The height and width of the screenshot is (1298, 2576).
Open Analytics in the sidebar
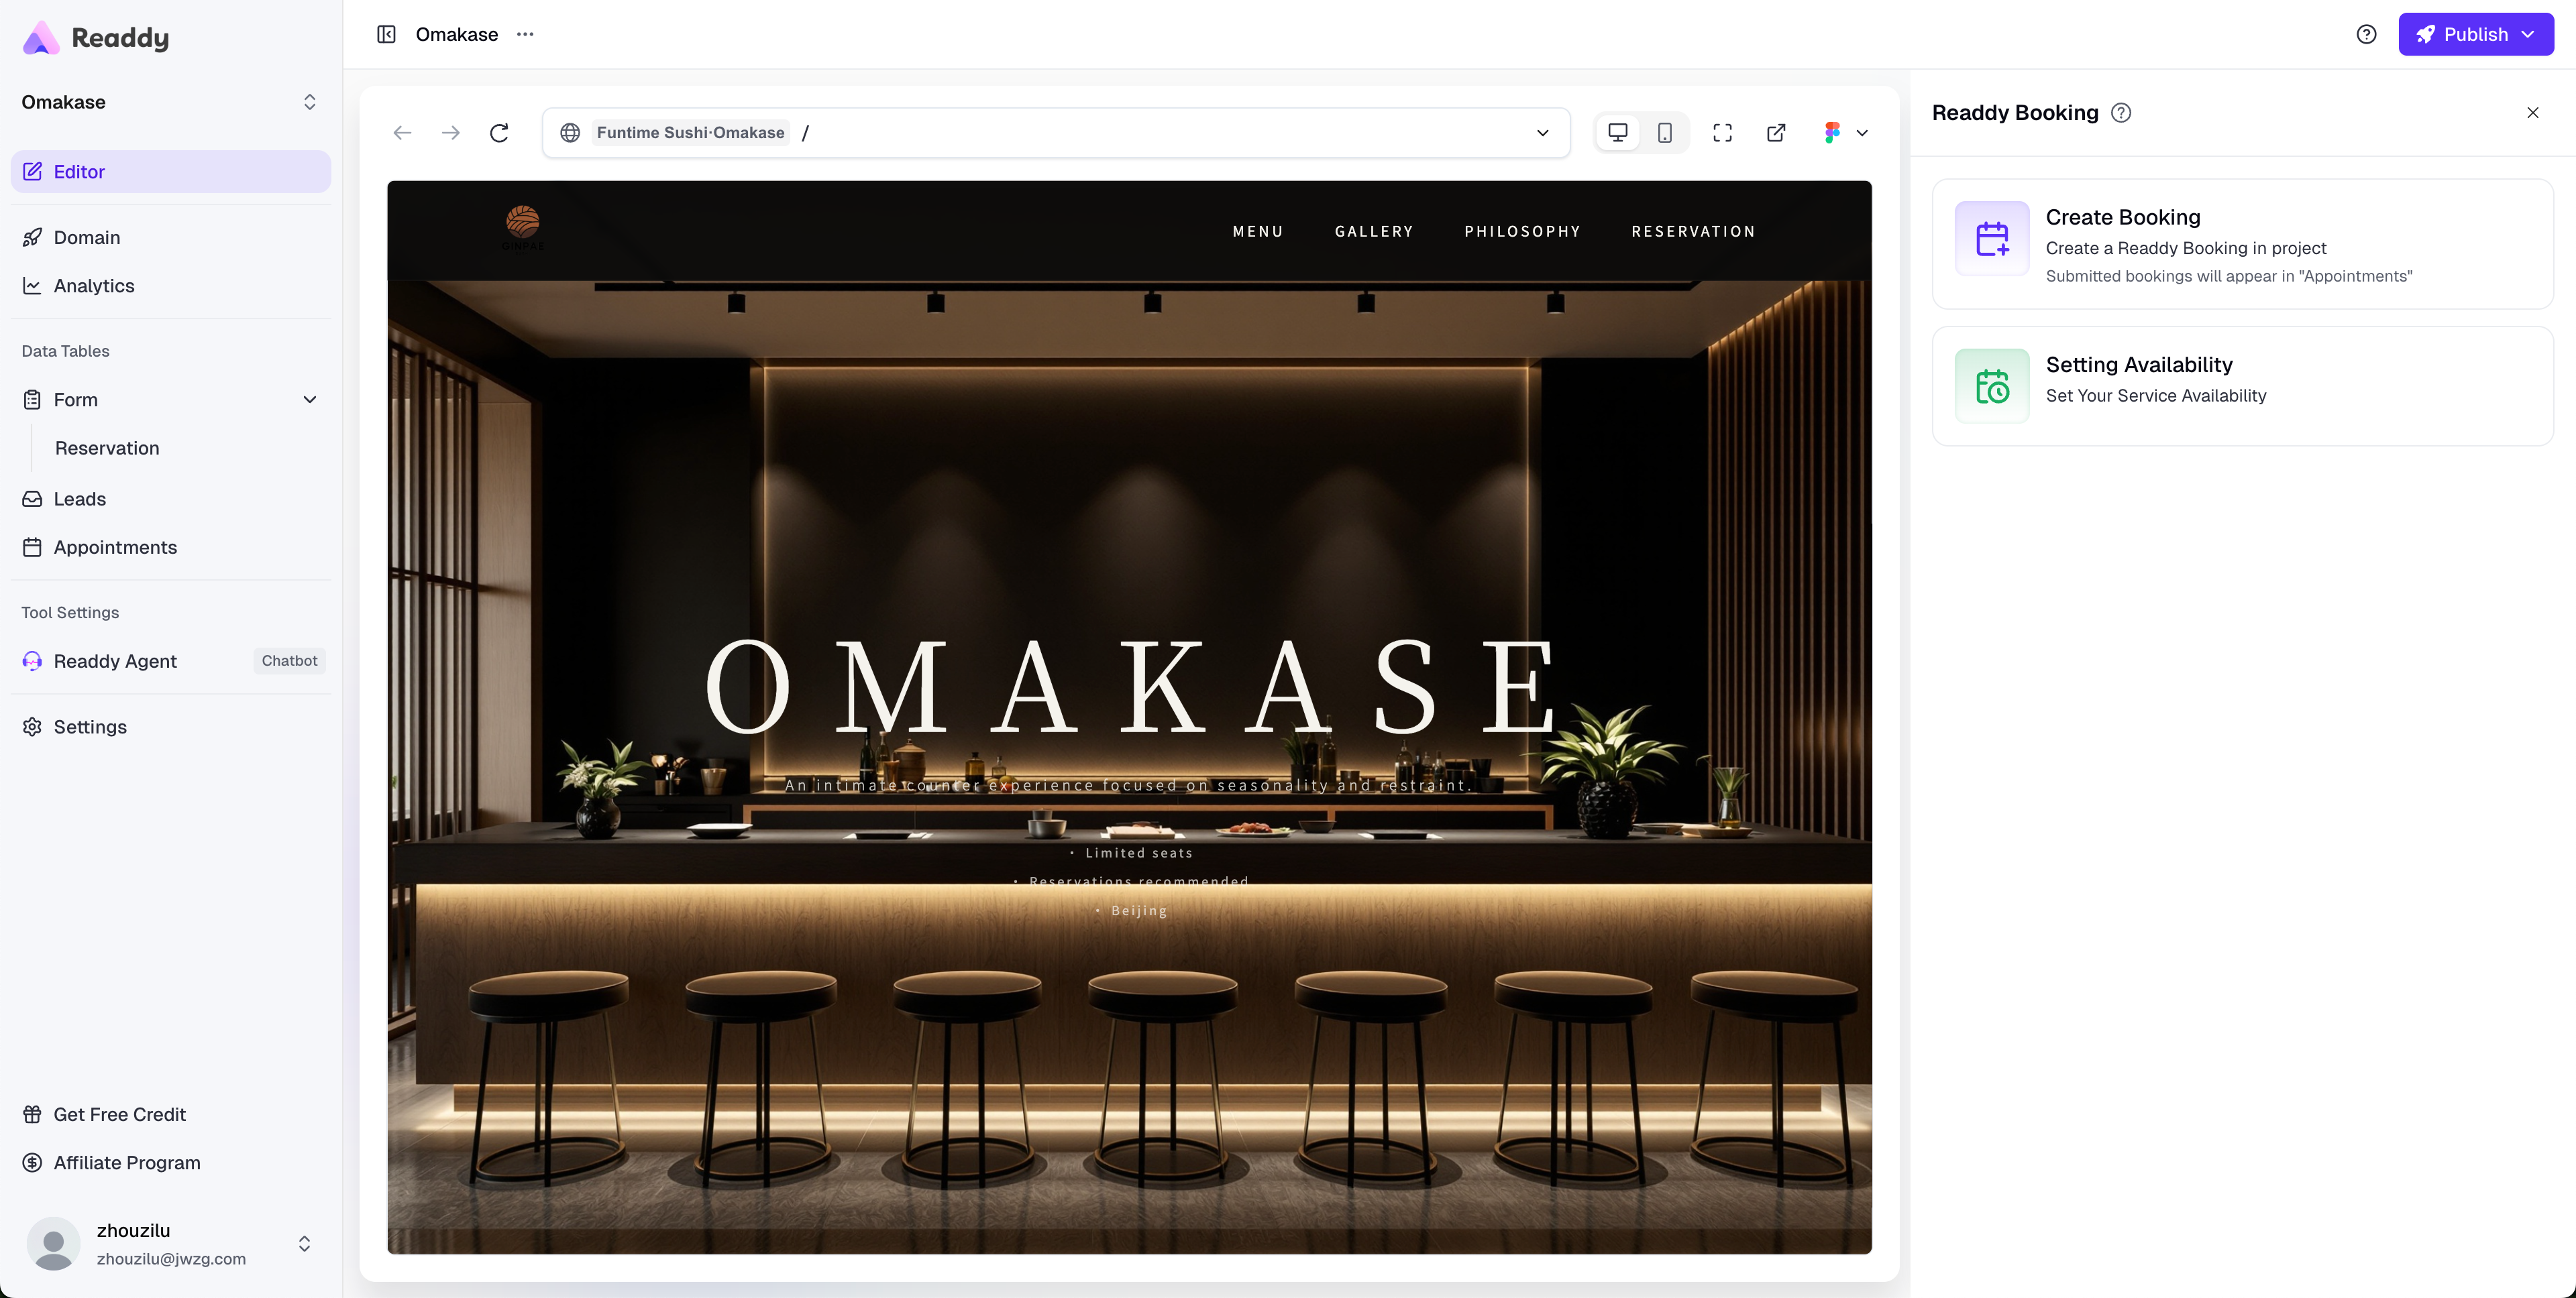click(94, 286)
